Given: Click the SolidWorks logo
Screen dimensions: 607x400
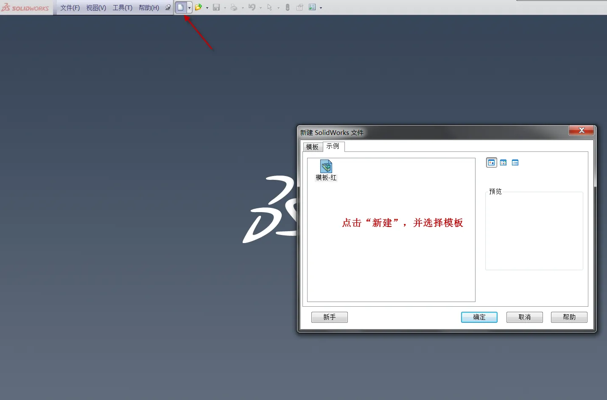Looking at the screenshot, I should 25,7.
